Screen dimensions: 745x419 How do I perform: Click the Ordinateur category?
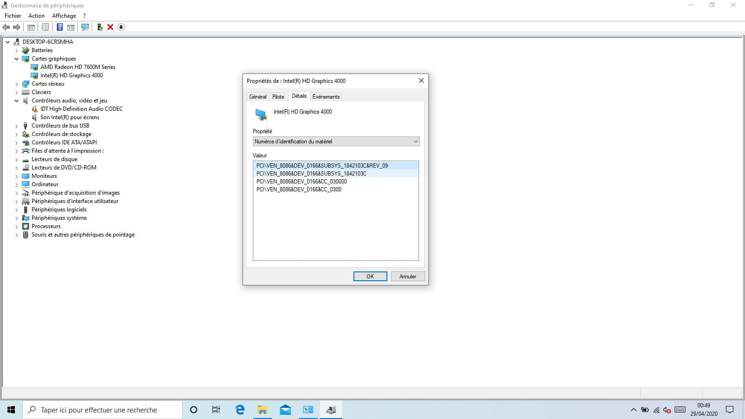(45, 184)
